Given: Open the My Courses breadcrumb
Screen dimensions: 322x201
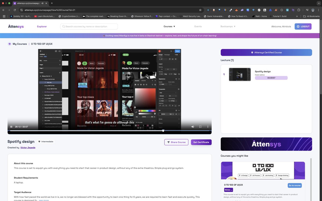Looking at the screenshot, I should tap(20, 44).
